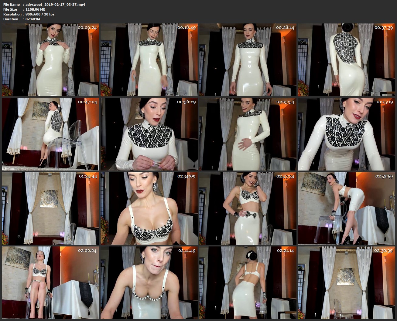
Task: Select the thumbnail timestamped 00:18:49
Action: pyautogui.click(x=149, y=60)
